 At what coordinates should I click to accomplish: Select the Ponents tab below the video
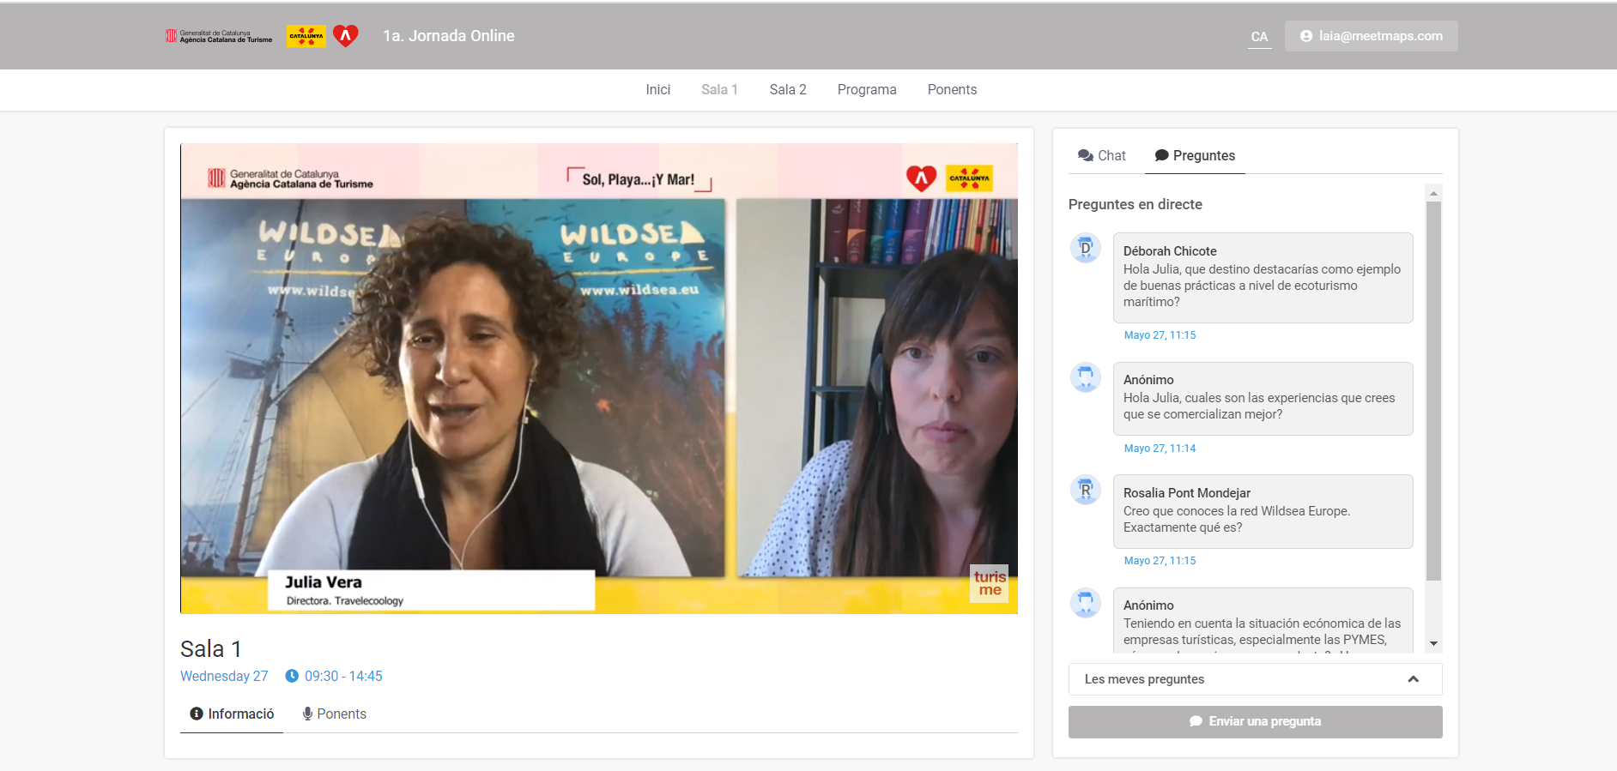pos(334,714)
